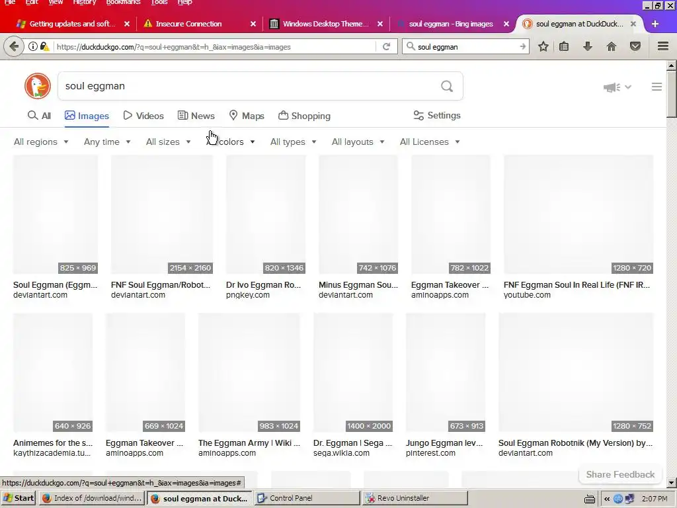Open Dr. Eggman | Sega wikia result
The image size is (677, 508).
[353, 443]
